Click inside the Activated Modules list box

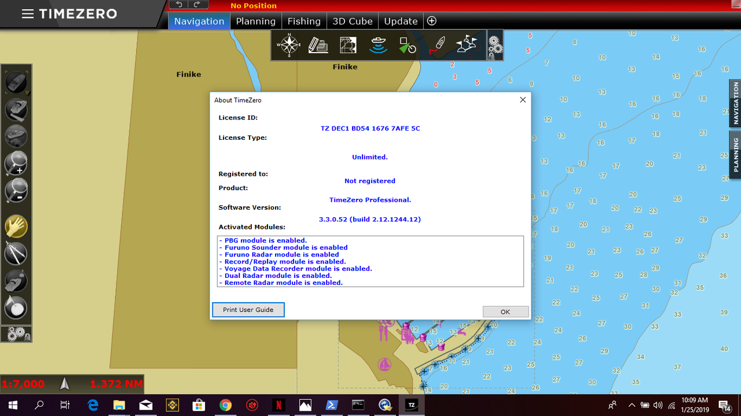pos(370,261)
